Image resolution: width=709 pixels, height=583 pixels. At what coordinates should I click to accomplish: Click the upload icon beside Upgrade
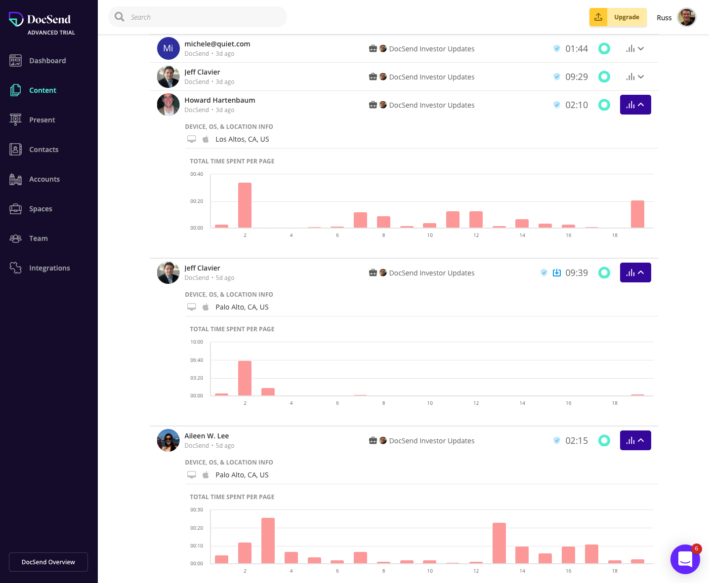(x=598, y=17)
